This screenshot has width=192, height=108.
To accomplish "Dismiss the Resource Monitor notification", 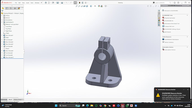I will [188, 90].
